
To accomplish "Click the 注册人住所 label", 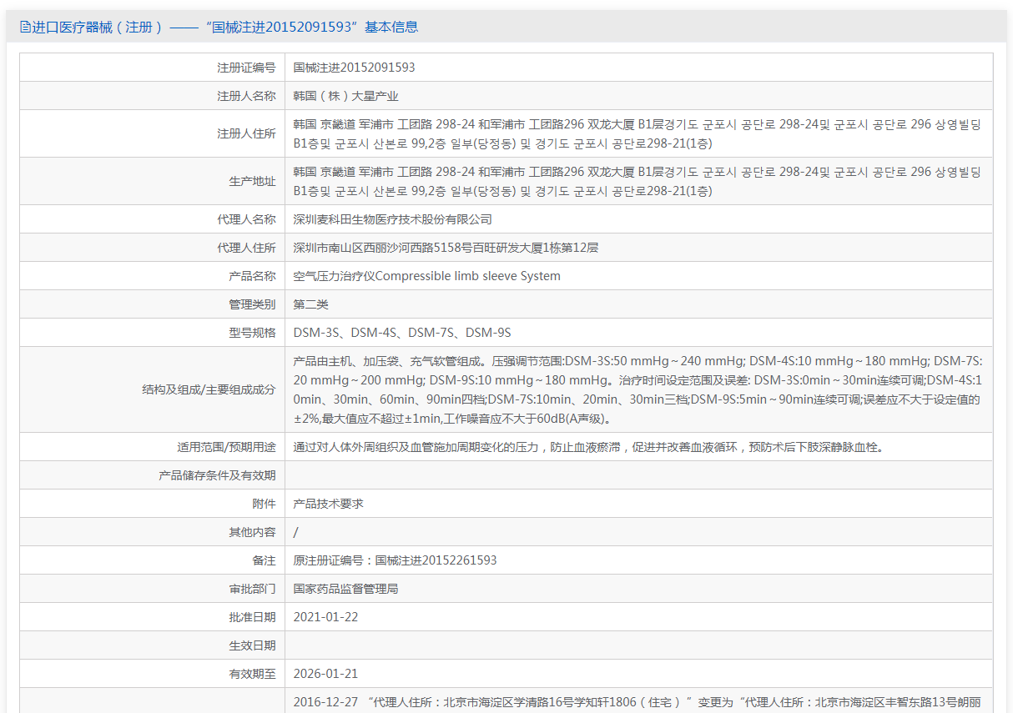I will [x=246, y=133].
